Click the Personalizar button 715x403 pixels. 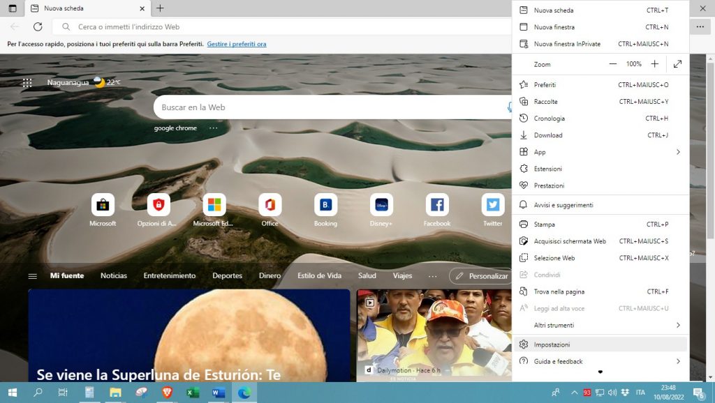(482, 276)
